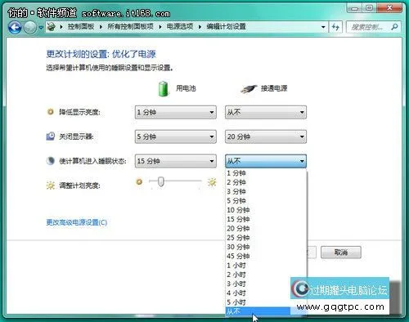The height and width of the screenshot is (322, 409).
Task: Minimize the window
Action: [355, 8]
